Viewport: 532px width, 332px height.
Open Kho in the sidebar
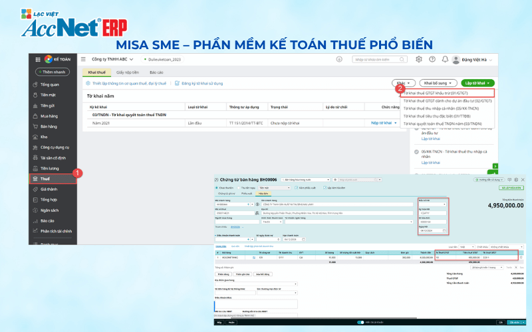(x=40, y=137)
